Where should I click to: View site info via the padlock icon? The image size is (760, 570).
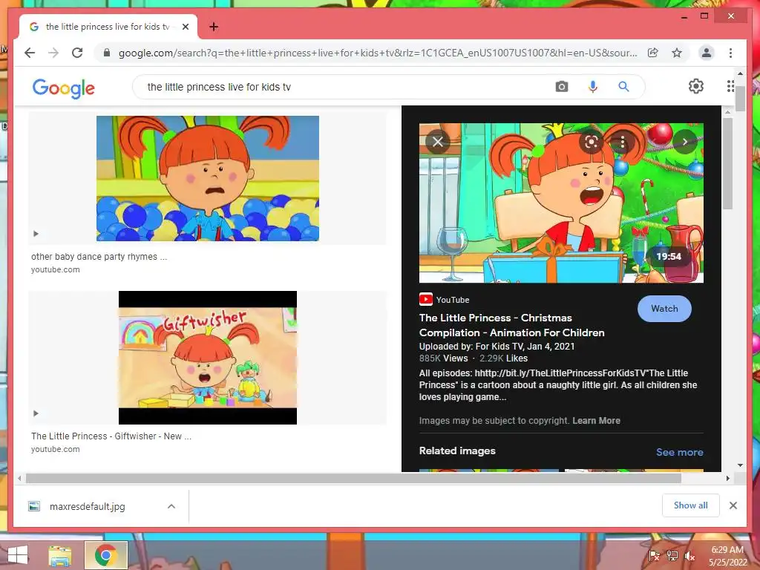[107, 53]
